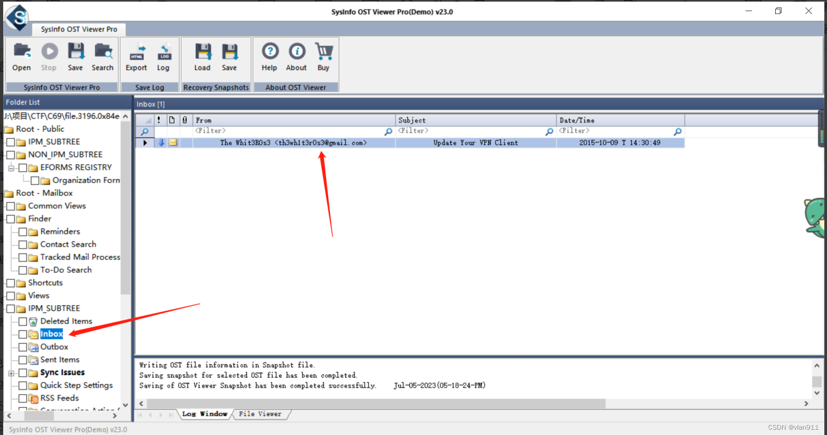Switch to the Log Window tab

click(205, 414)
